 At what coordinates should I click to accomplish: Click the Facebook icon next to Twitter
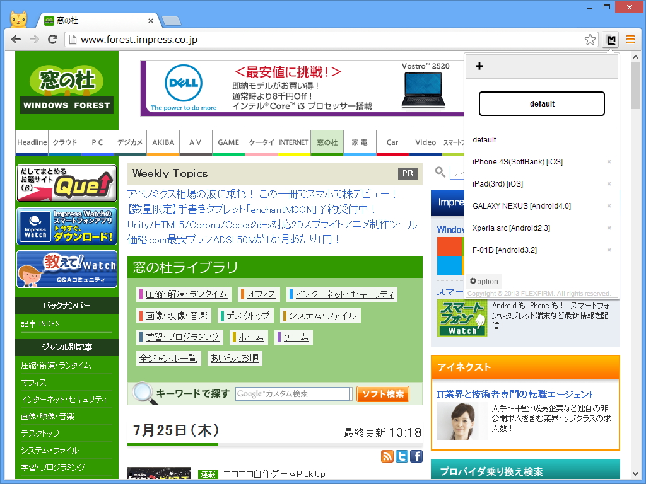coord(416,456)
